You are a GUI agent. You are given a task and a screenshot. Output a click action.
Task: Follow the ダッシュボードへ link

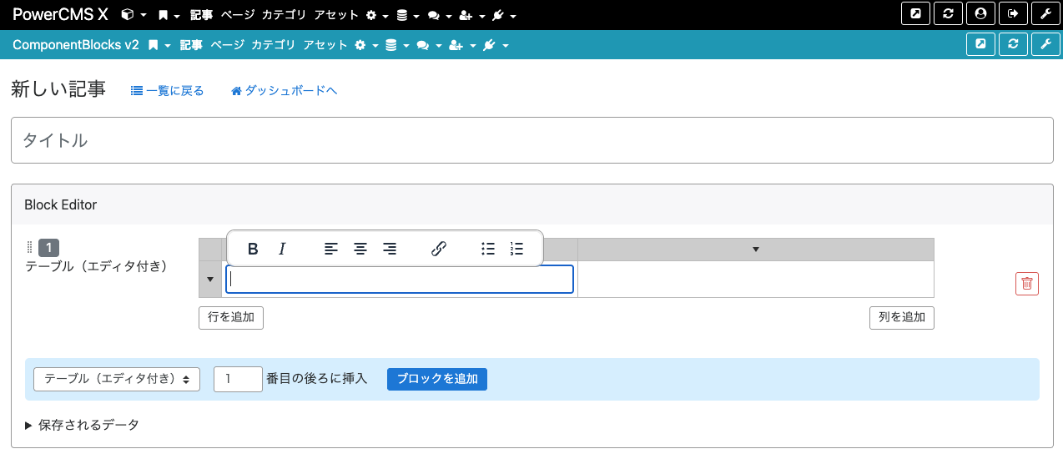[284, 91]
